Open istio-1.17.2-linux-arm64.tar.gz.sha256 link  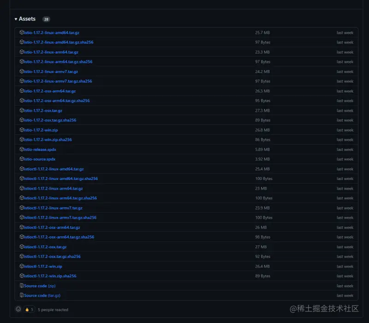pyautogui.click(x=58, y=62)
